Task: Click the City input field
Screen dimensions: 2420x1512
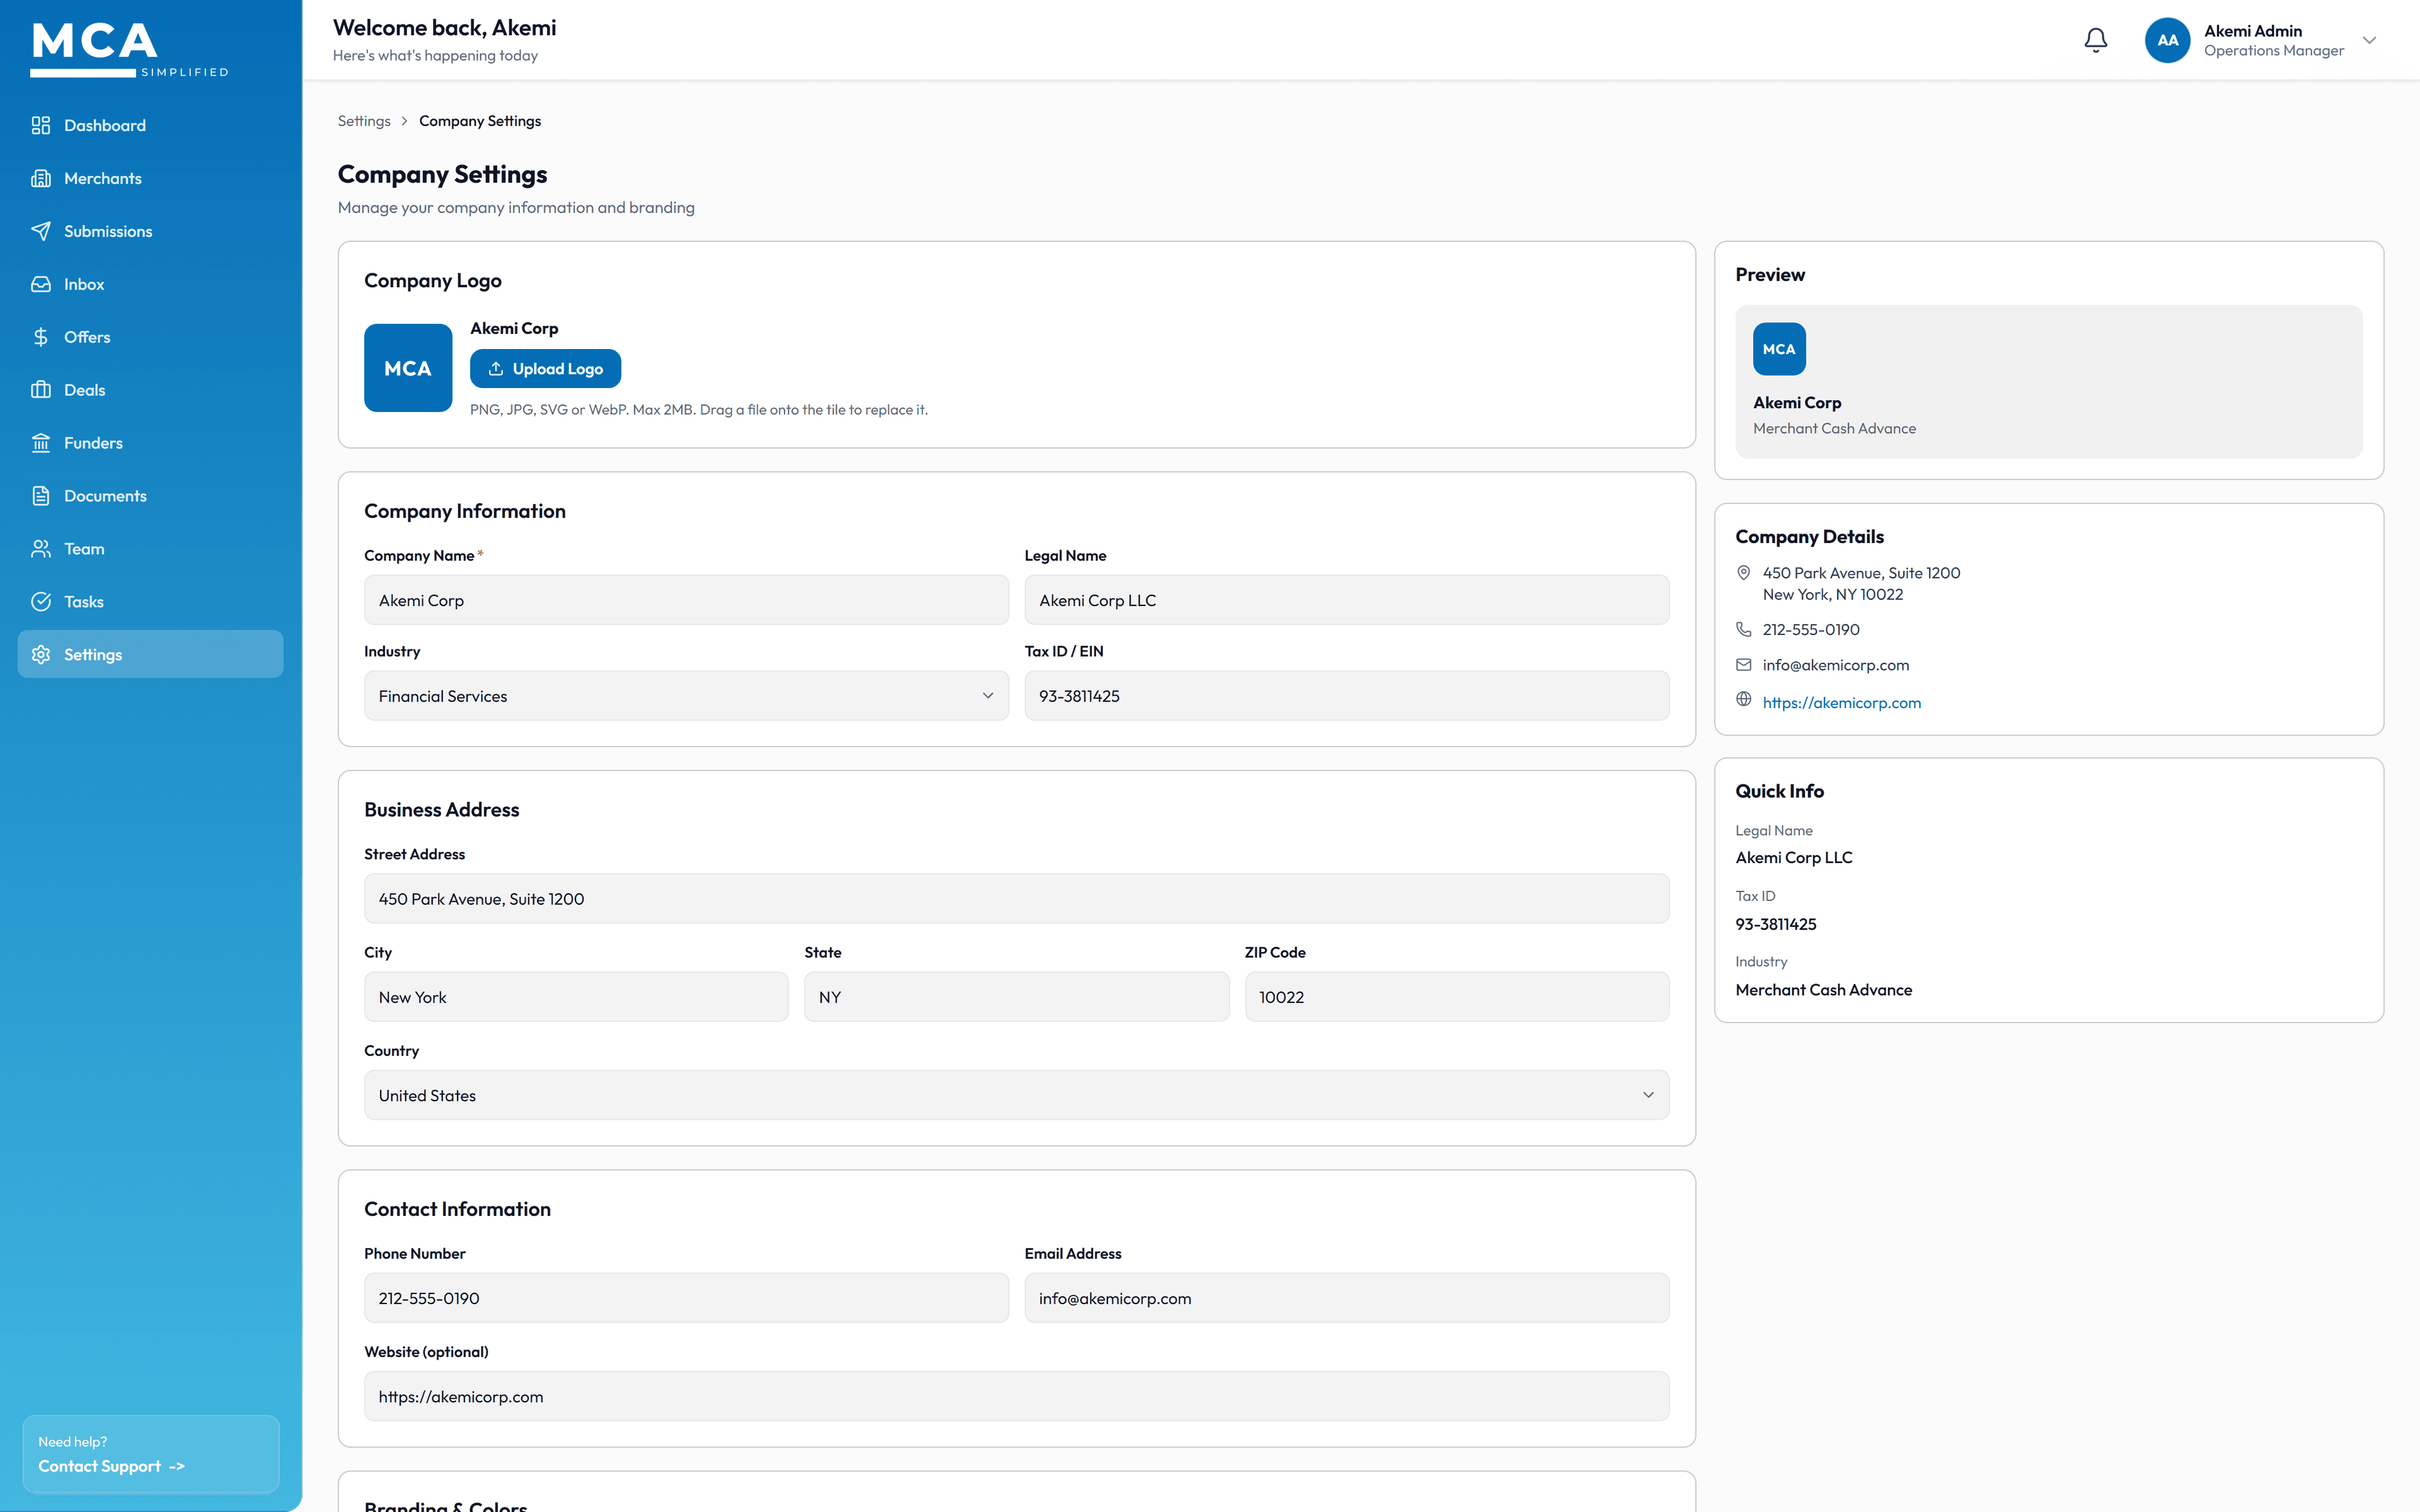Action: (576, 997)
